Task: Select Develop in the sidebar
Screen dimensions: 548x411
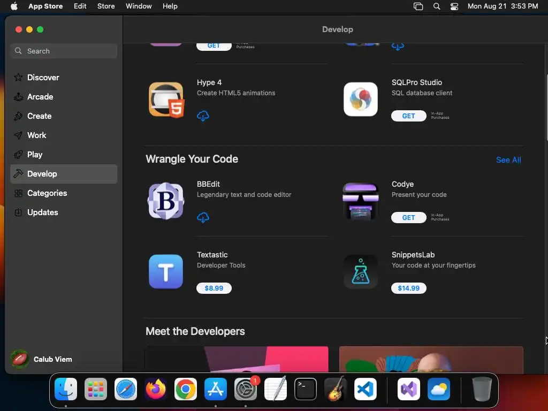Action: point(64,174)
